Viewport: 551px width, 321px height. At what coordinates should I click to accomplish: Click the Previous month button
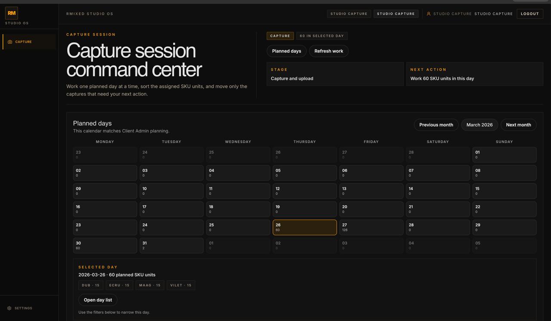pos(436,125)
